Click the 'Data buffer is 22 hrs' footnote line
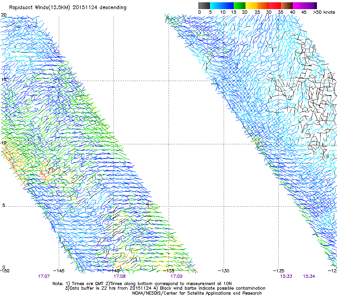 [165, 288]
